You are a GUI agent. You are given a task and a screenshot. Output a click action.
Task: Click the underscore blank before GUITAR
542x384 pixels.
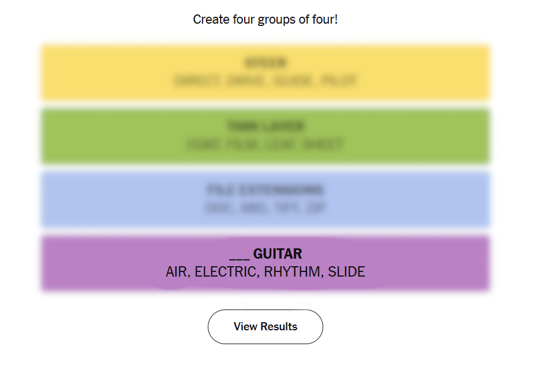point(239,255)
